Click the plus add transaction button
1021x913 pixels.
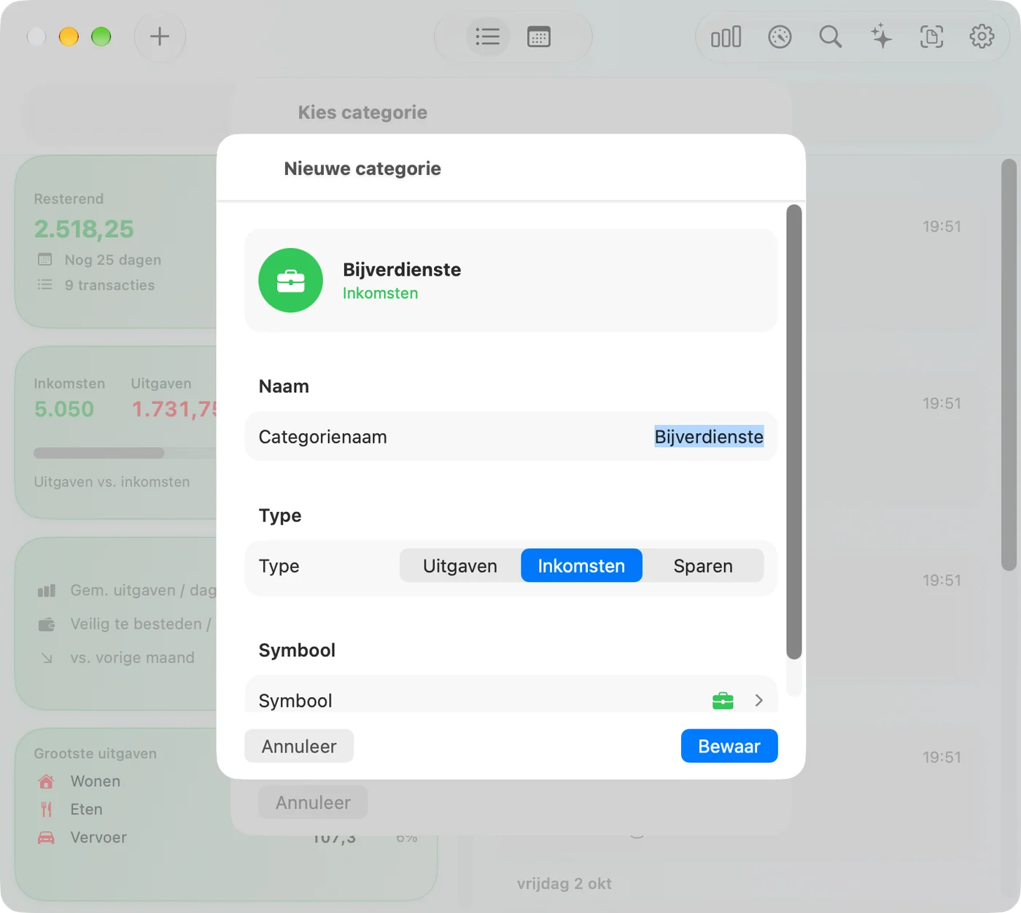coord(160,36)
